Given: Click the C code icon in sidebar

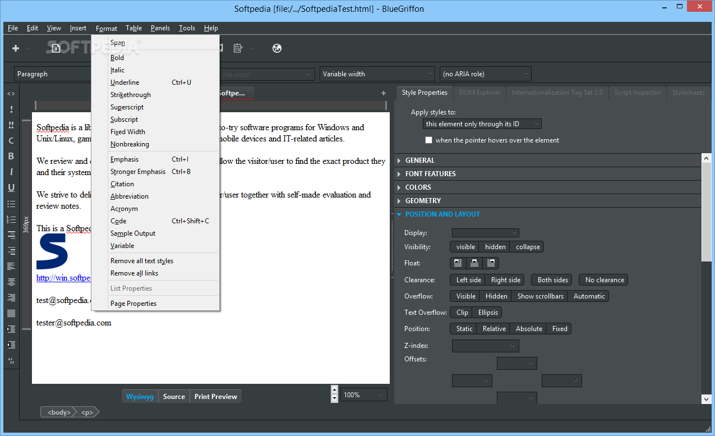Looking at the screenshot, I should (x=11, y=141).
